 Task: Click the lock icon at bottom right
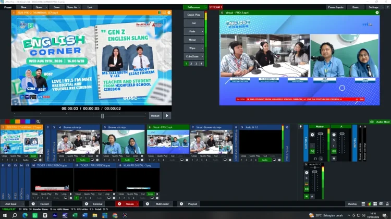[387, 204]
